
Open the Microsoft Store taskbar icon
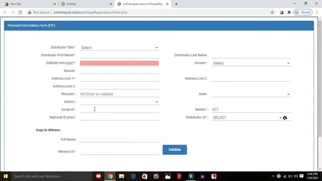coord(144,176)
